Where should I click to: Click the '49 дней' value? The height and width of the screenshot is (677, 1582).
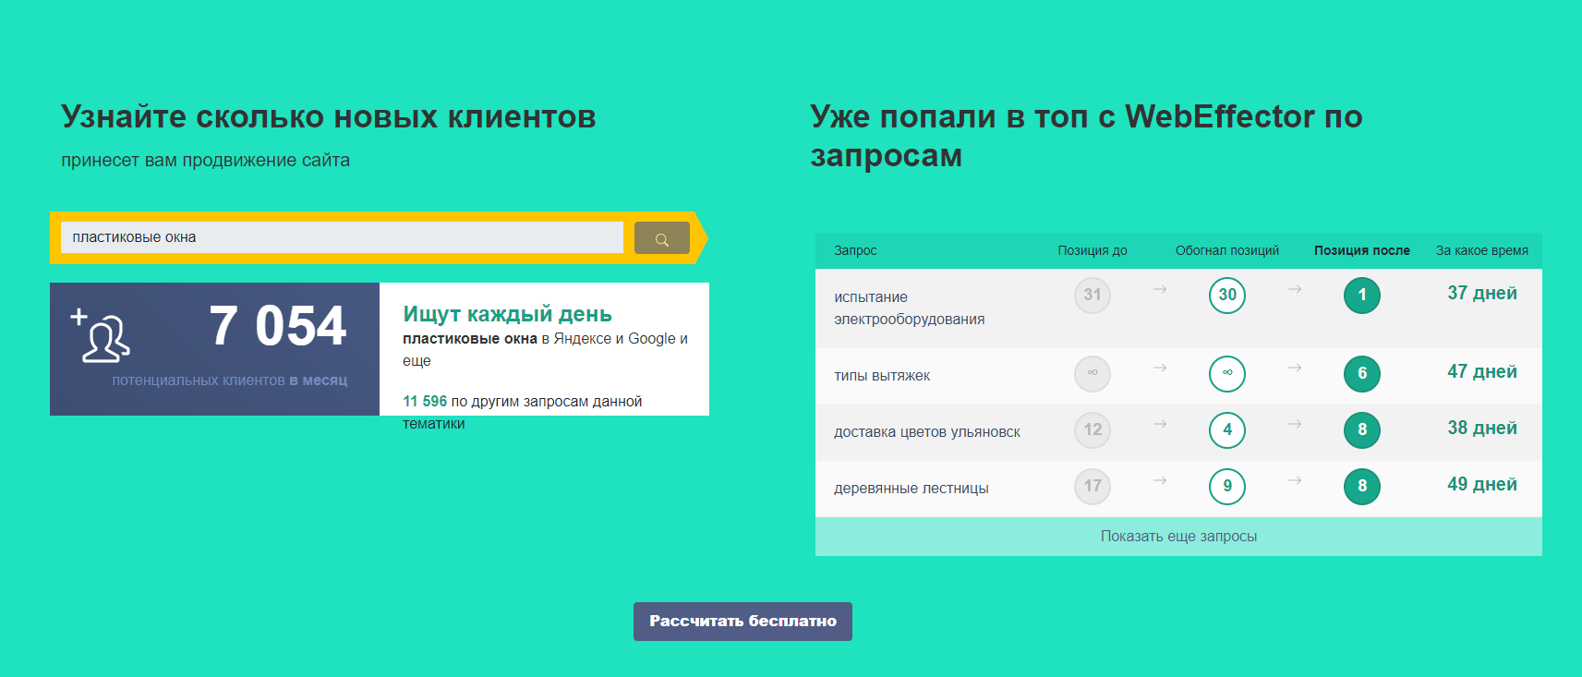coord(1482,485)
